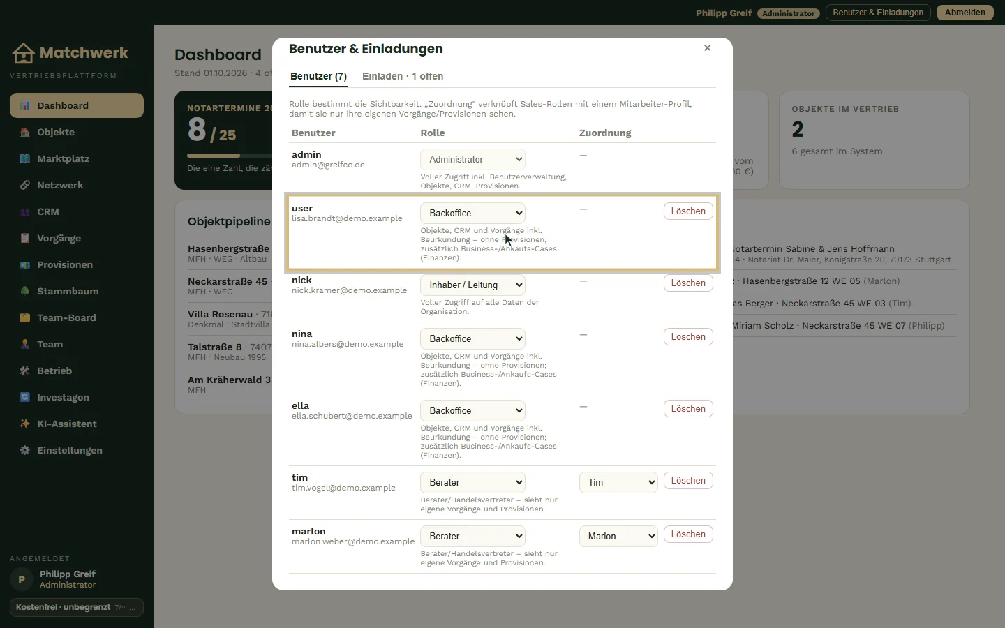
Task: Open tim's Berater role dropdown
Action: point(472,482)
